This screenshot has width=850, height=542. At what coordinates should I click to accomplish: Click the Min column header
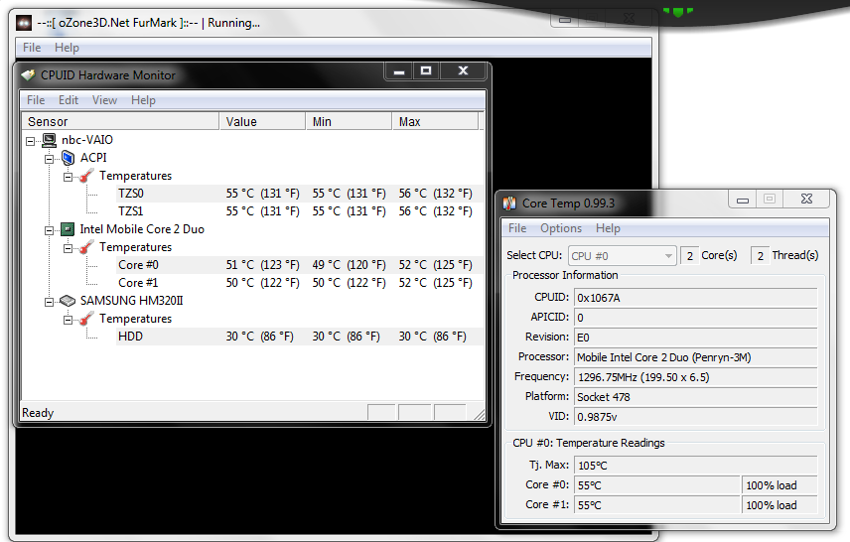point(349,121)
